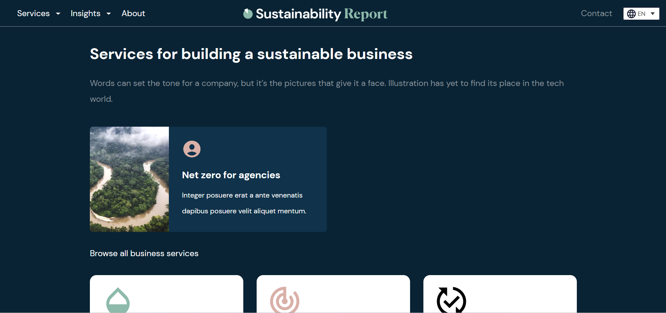Open the language selector dropdown arrow
The image size is (666, 313).
coord(653,14)
